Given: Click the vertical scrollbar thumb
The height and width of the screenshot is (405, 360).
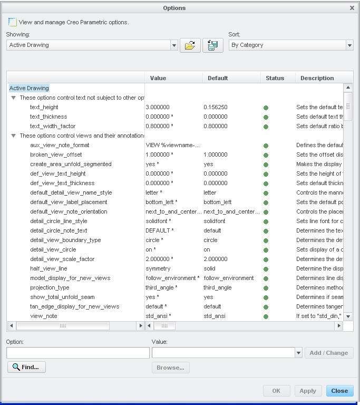Looking at the screenshot, I should tap(348, 107).
